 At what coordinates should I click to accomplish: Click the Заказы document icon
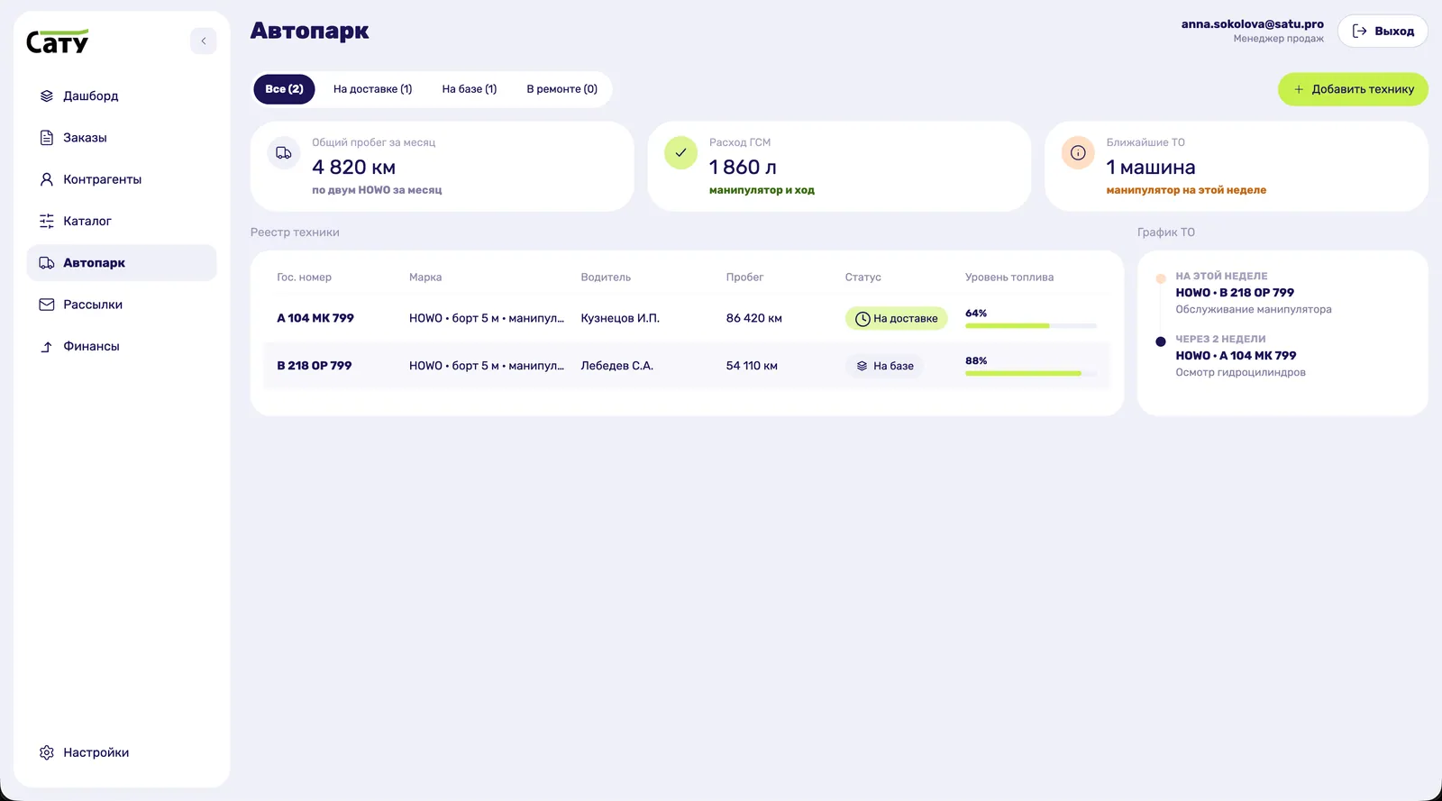pos(47,138)
